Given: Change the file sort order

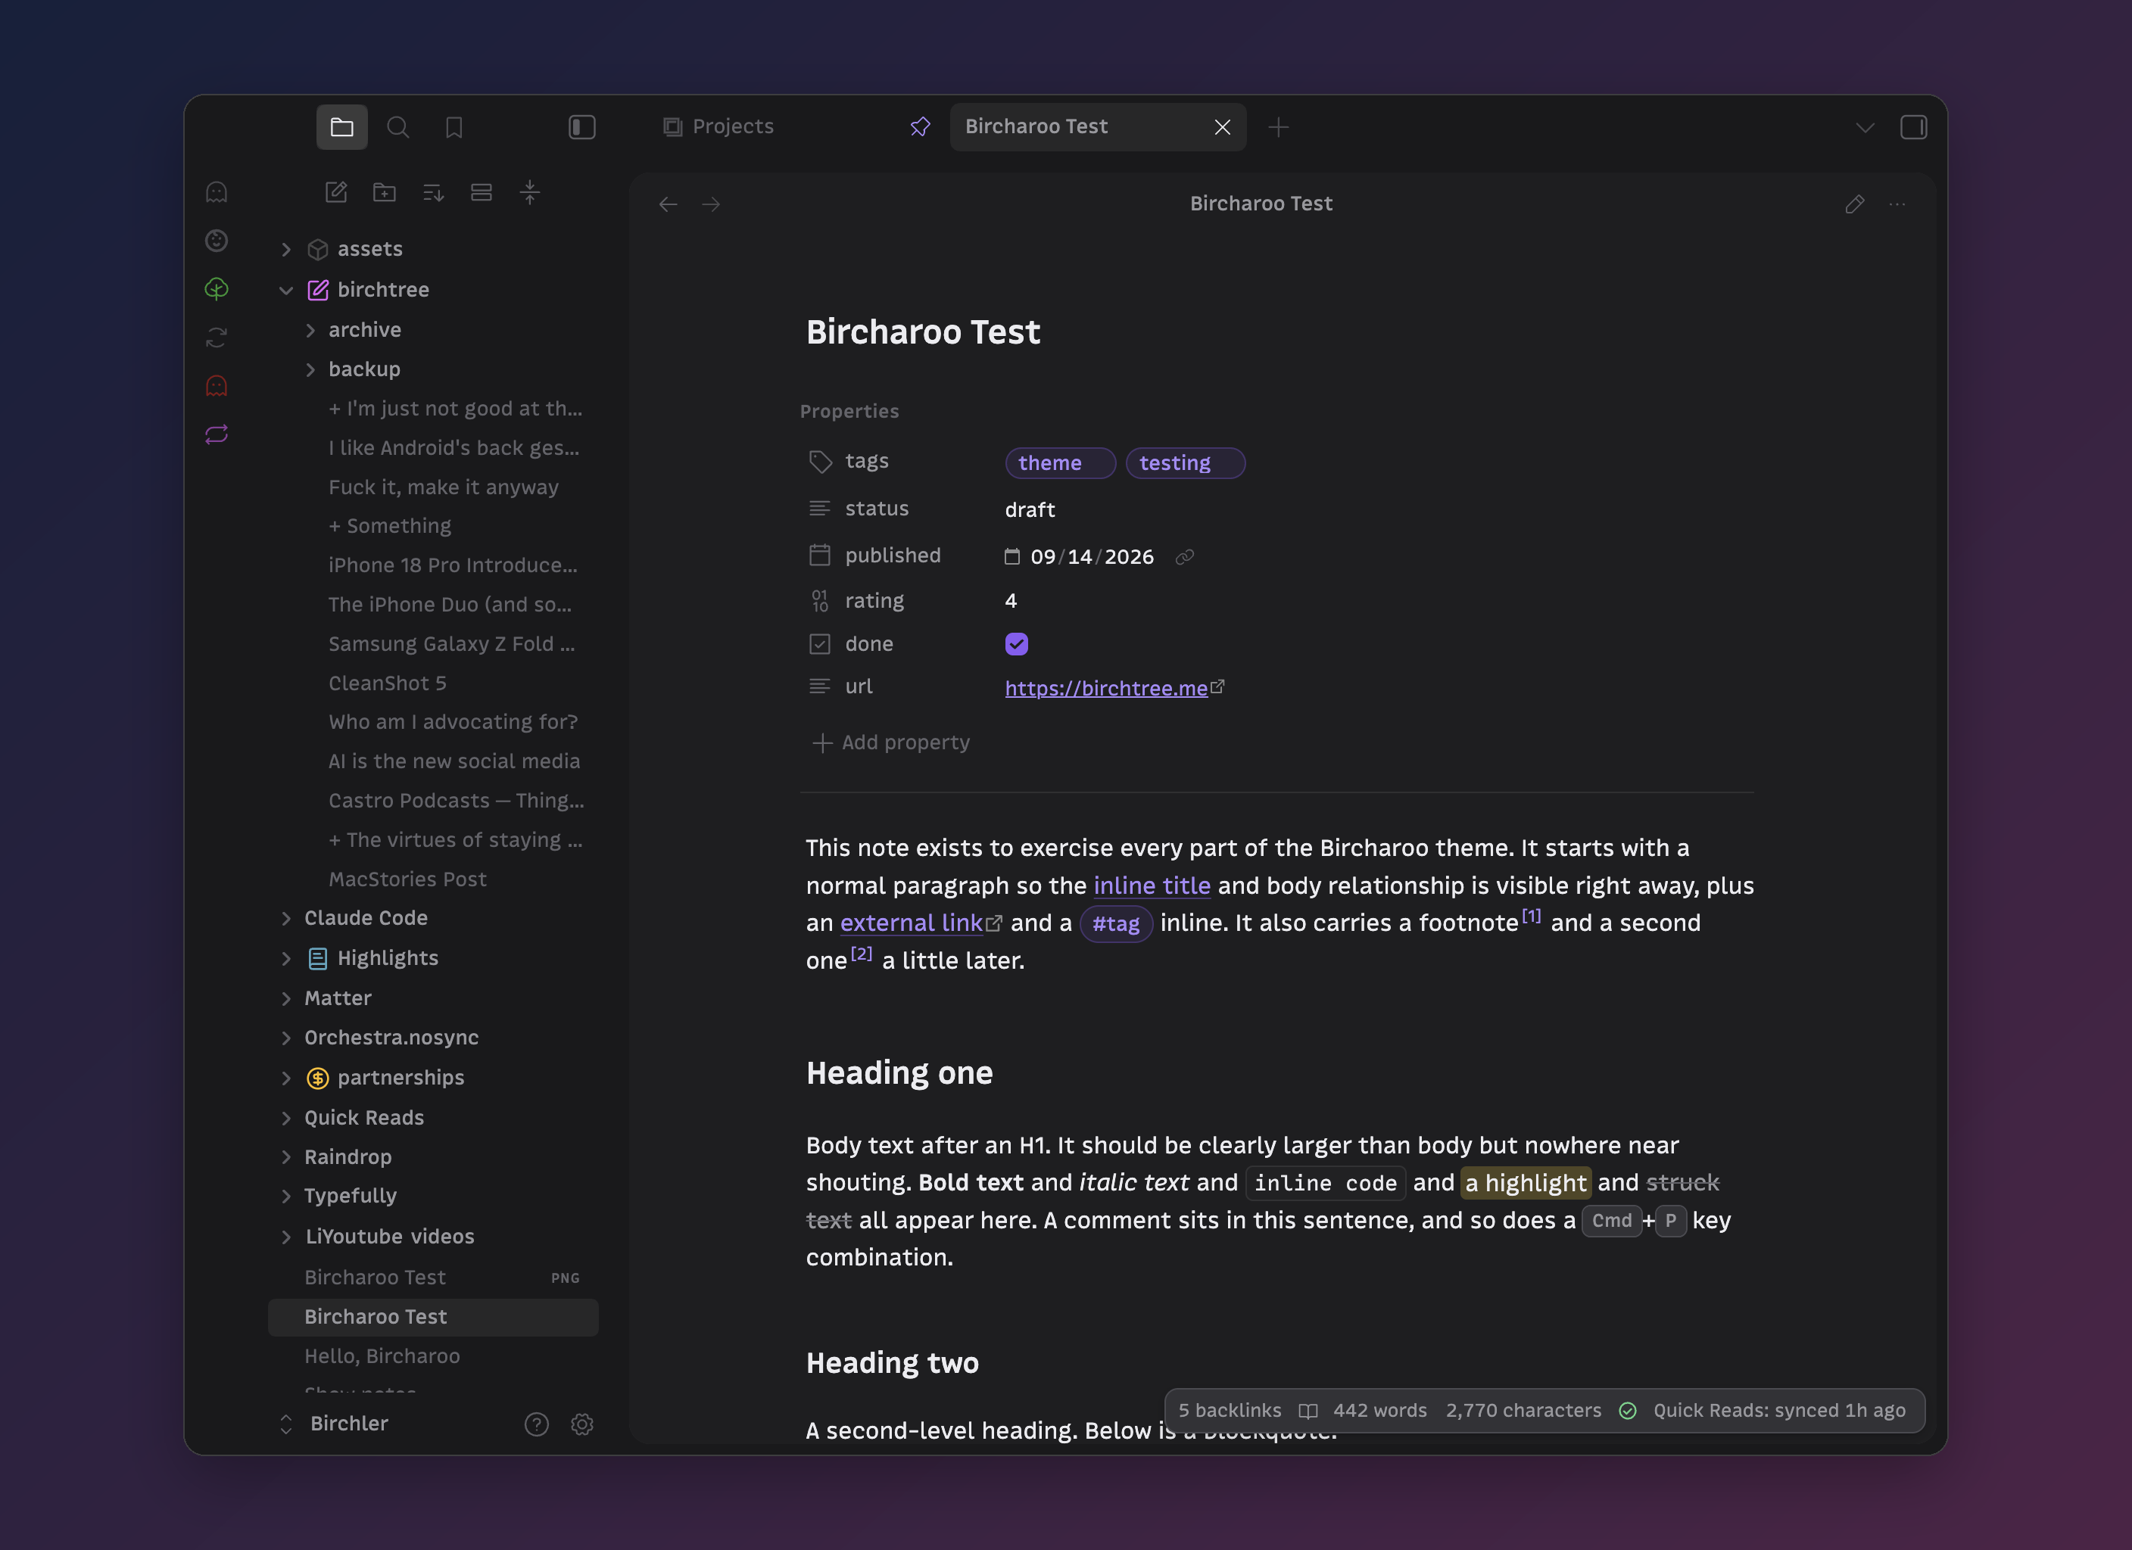Looking at the screenshot, I should pyautogui.click(x=433, y=193).
